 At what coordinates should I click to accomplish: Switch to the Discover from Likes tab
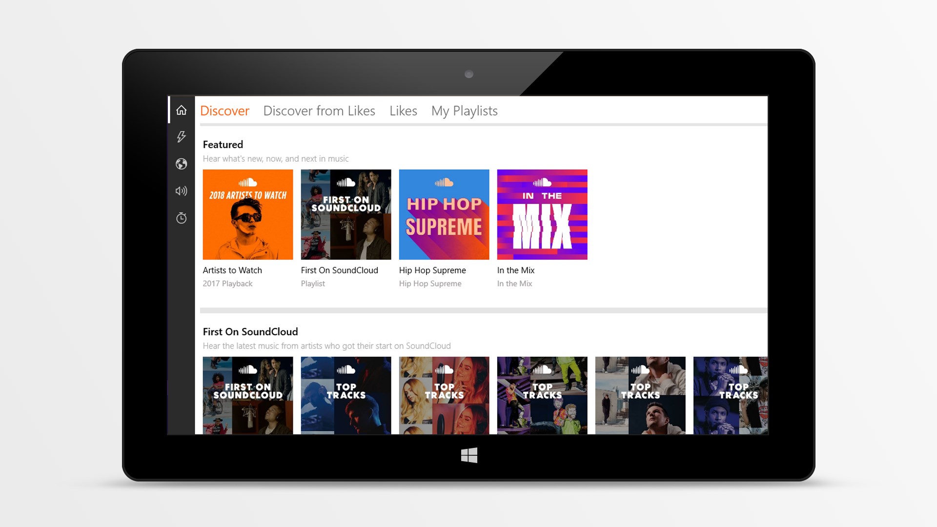click(x=320, y=111)
